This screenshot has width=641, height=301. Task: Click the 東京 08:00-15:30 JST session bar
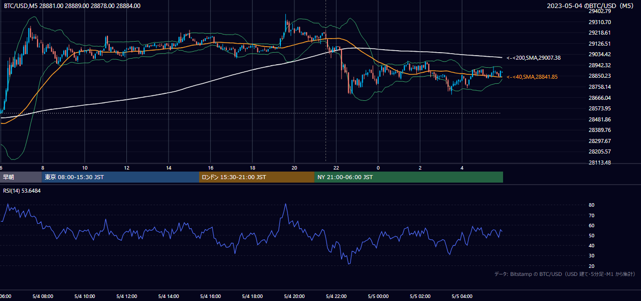point(120,177)
